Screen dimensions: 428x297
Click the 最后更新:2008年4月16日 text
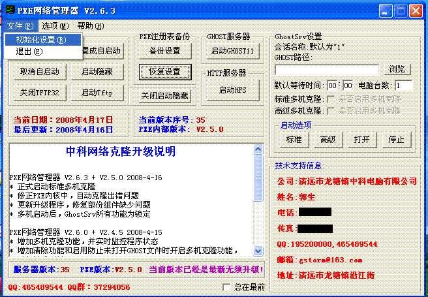point(63,130)
